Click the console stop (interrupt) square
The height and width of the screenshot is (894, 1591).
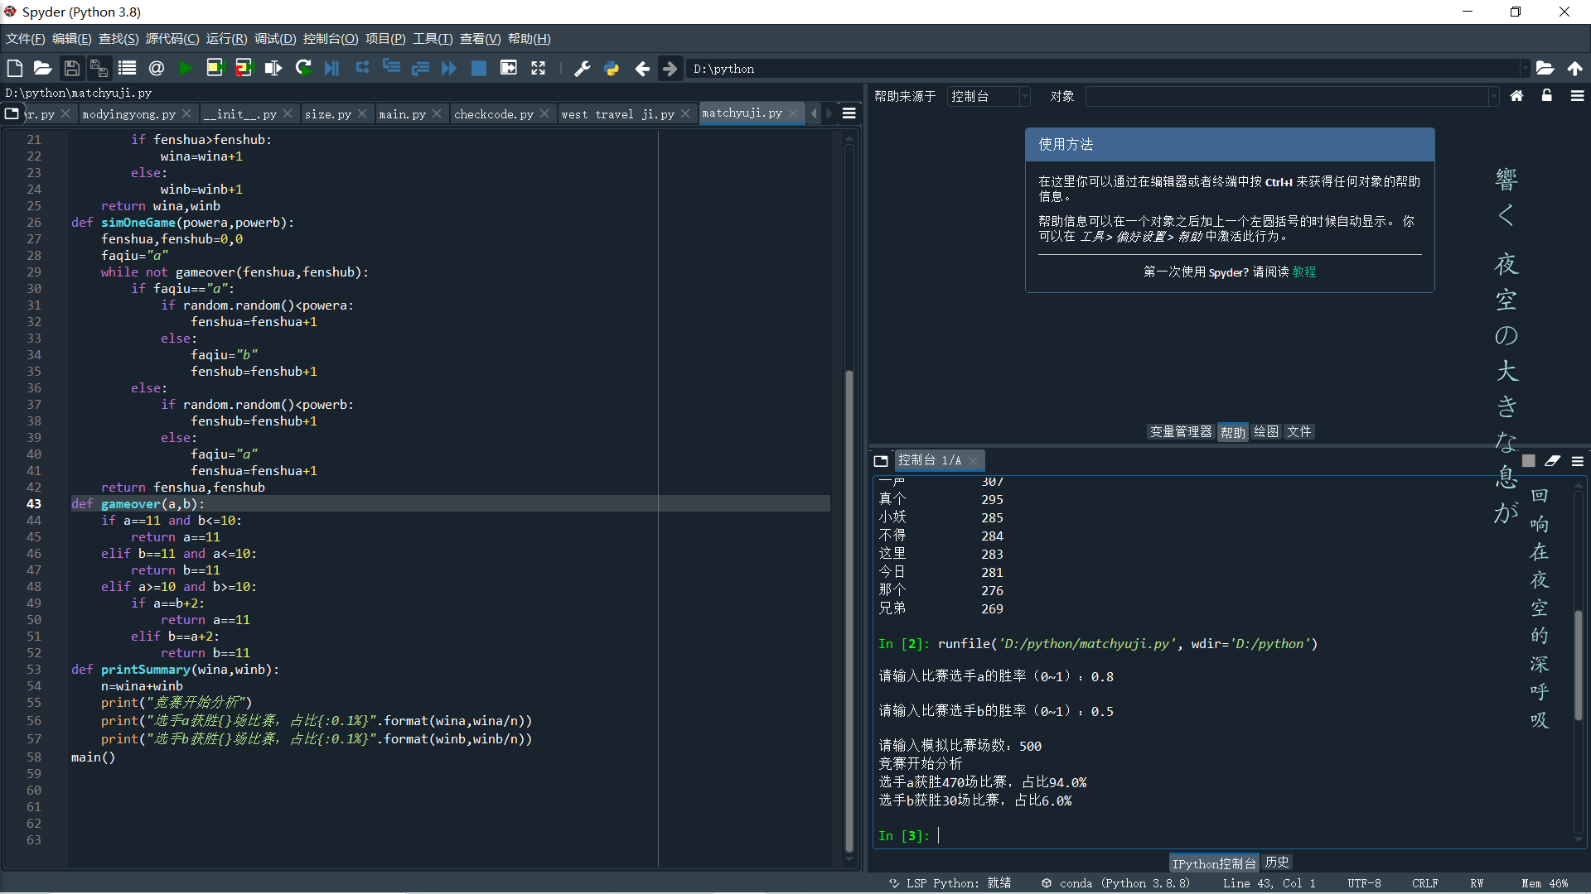point(1529,461)
